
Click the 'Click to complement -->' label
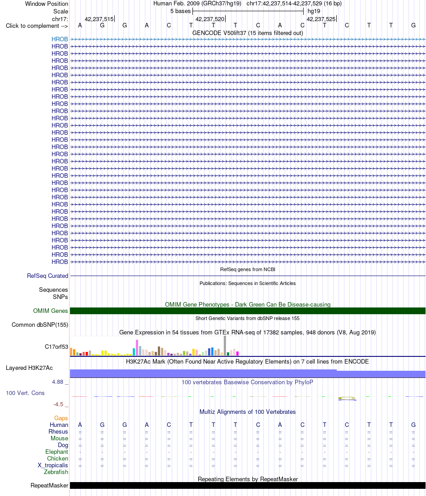click(x=37, y=26)
